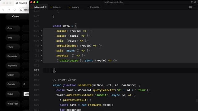Screen dimensions: 198x111
Task: Expand the folded sair function
Action: (41, 51)
